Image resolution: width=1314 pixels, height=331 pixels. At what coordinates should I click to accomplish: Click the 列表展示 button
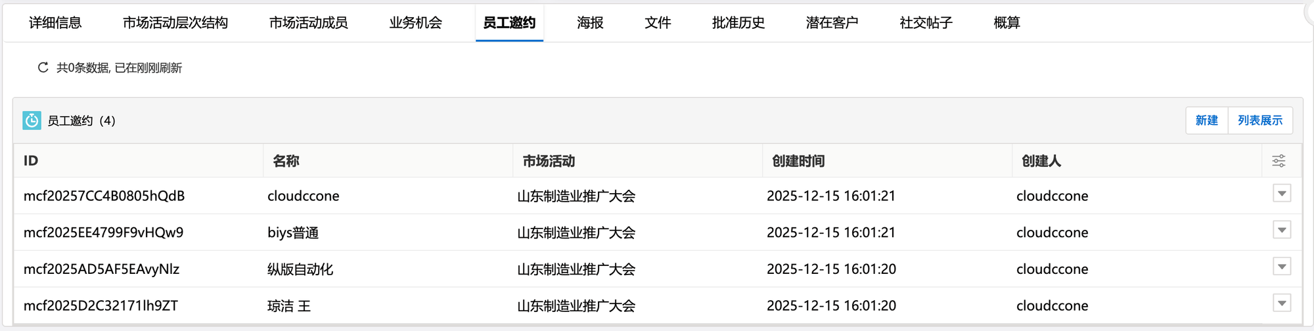coord(1259,121)
